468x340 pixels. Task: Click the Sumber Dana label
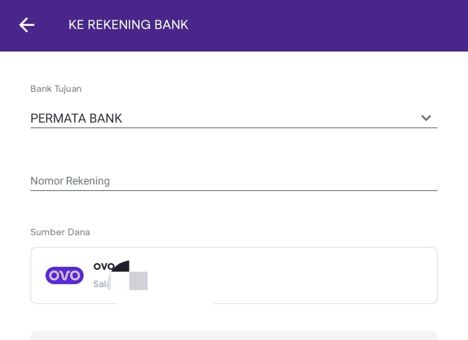point(60,232)
